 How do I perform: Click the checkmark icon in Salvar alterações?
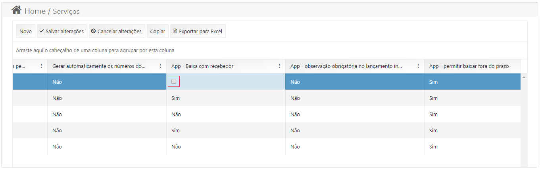(42, 31)
